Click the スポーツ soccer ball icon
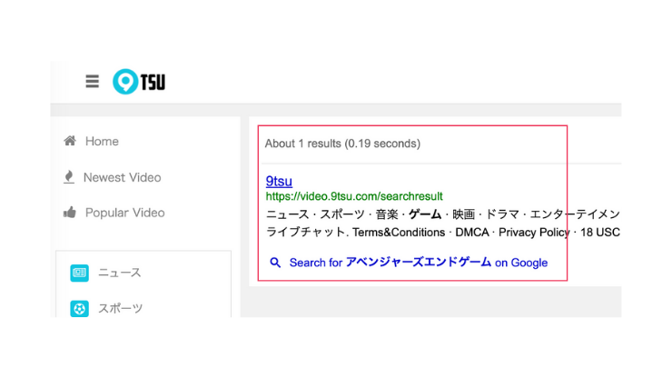The height and width of the screenshot is (378, 672). tap(79, 308)
